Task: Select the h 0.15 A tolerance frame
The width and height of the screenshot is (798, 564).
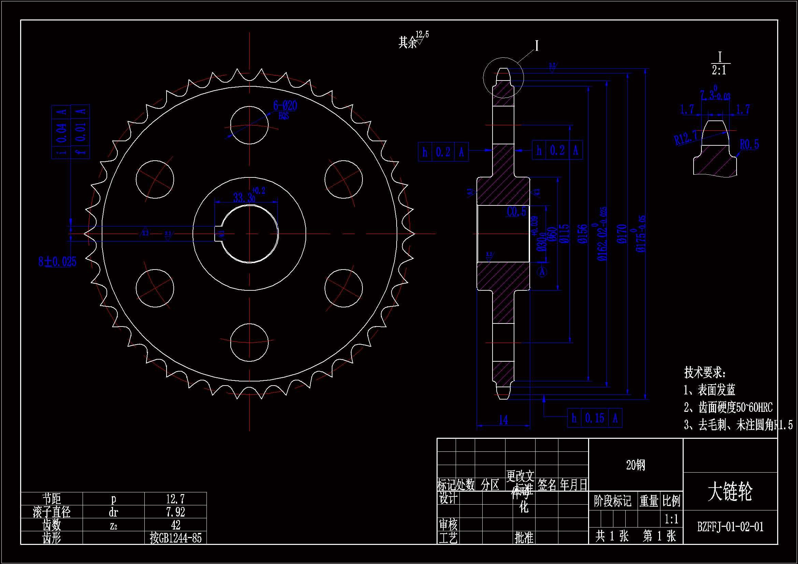Action: pos(594,418)
